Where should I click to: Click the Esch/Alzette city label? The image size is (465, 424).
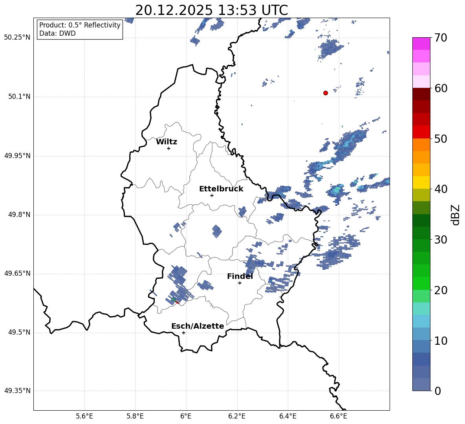tap(198, 326)
